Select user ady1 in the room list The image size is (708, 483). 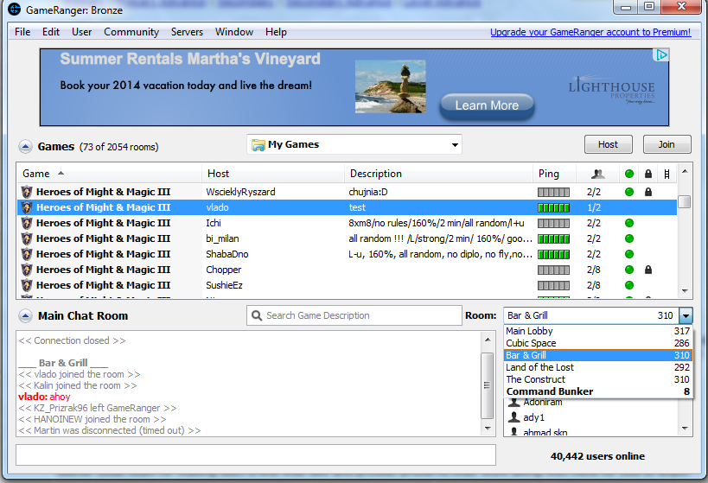(x=590, y=417)
